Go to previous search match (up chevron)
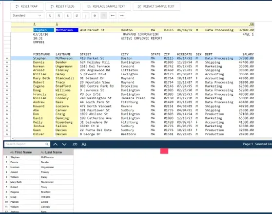The height and width of the screenshot is (214, 272). click(56, 144)
